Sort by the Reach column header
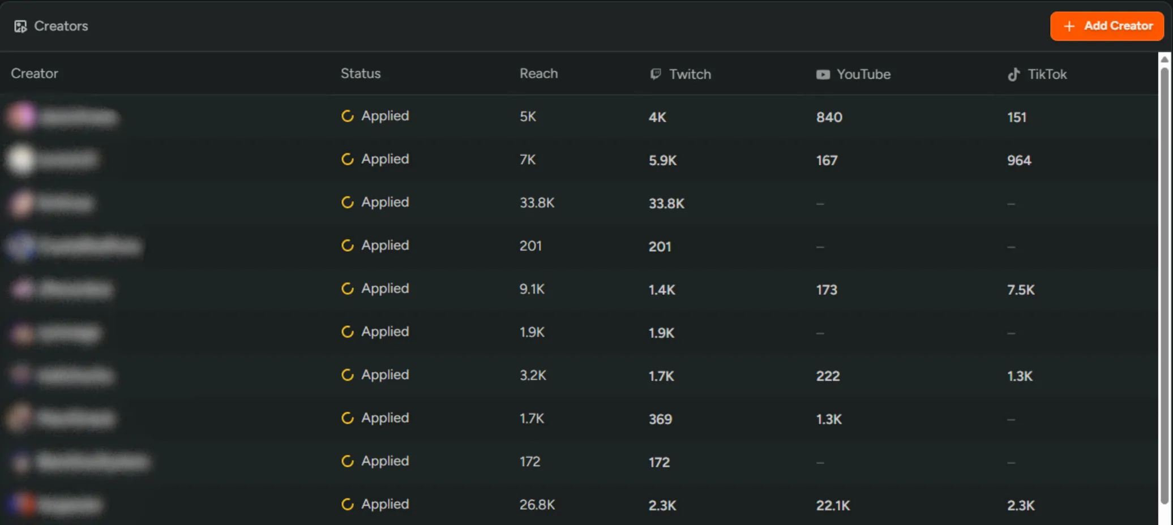Image resolution: width=1173 pixels, height=525 pixels. click(x=538, y=74)
